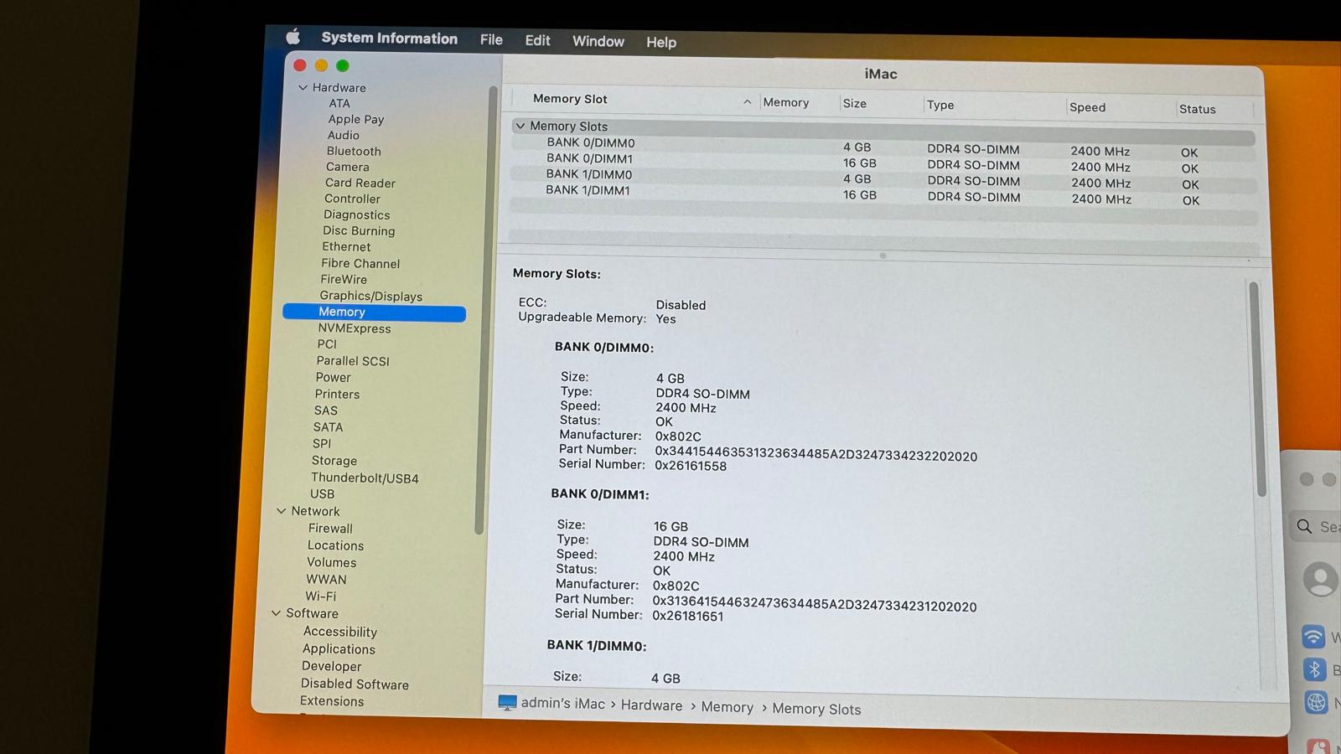Screen dimensions: 1341x754
Task: Collapse the Hardware section in sidebar
Action: tap(303, 87)
